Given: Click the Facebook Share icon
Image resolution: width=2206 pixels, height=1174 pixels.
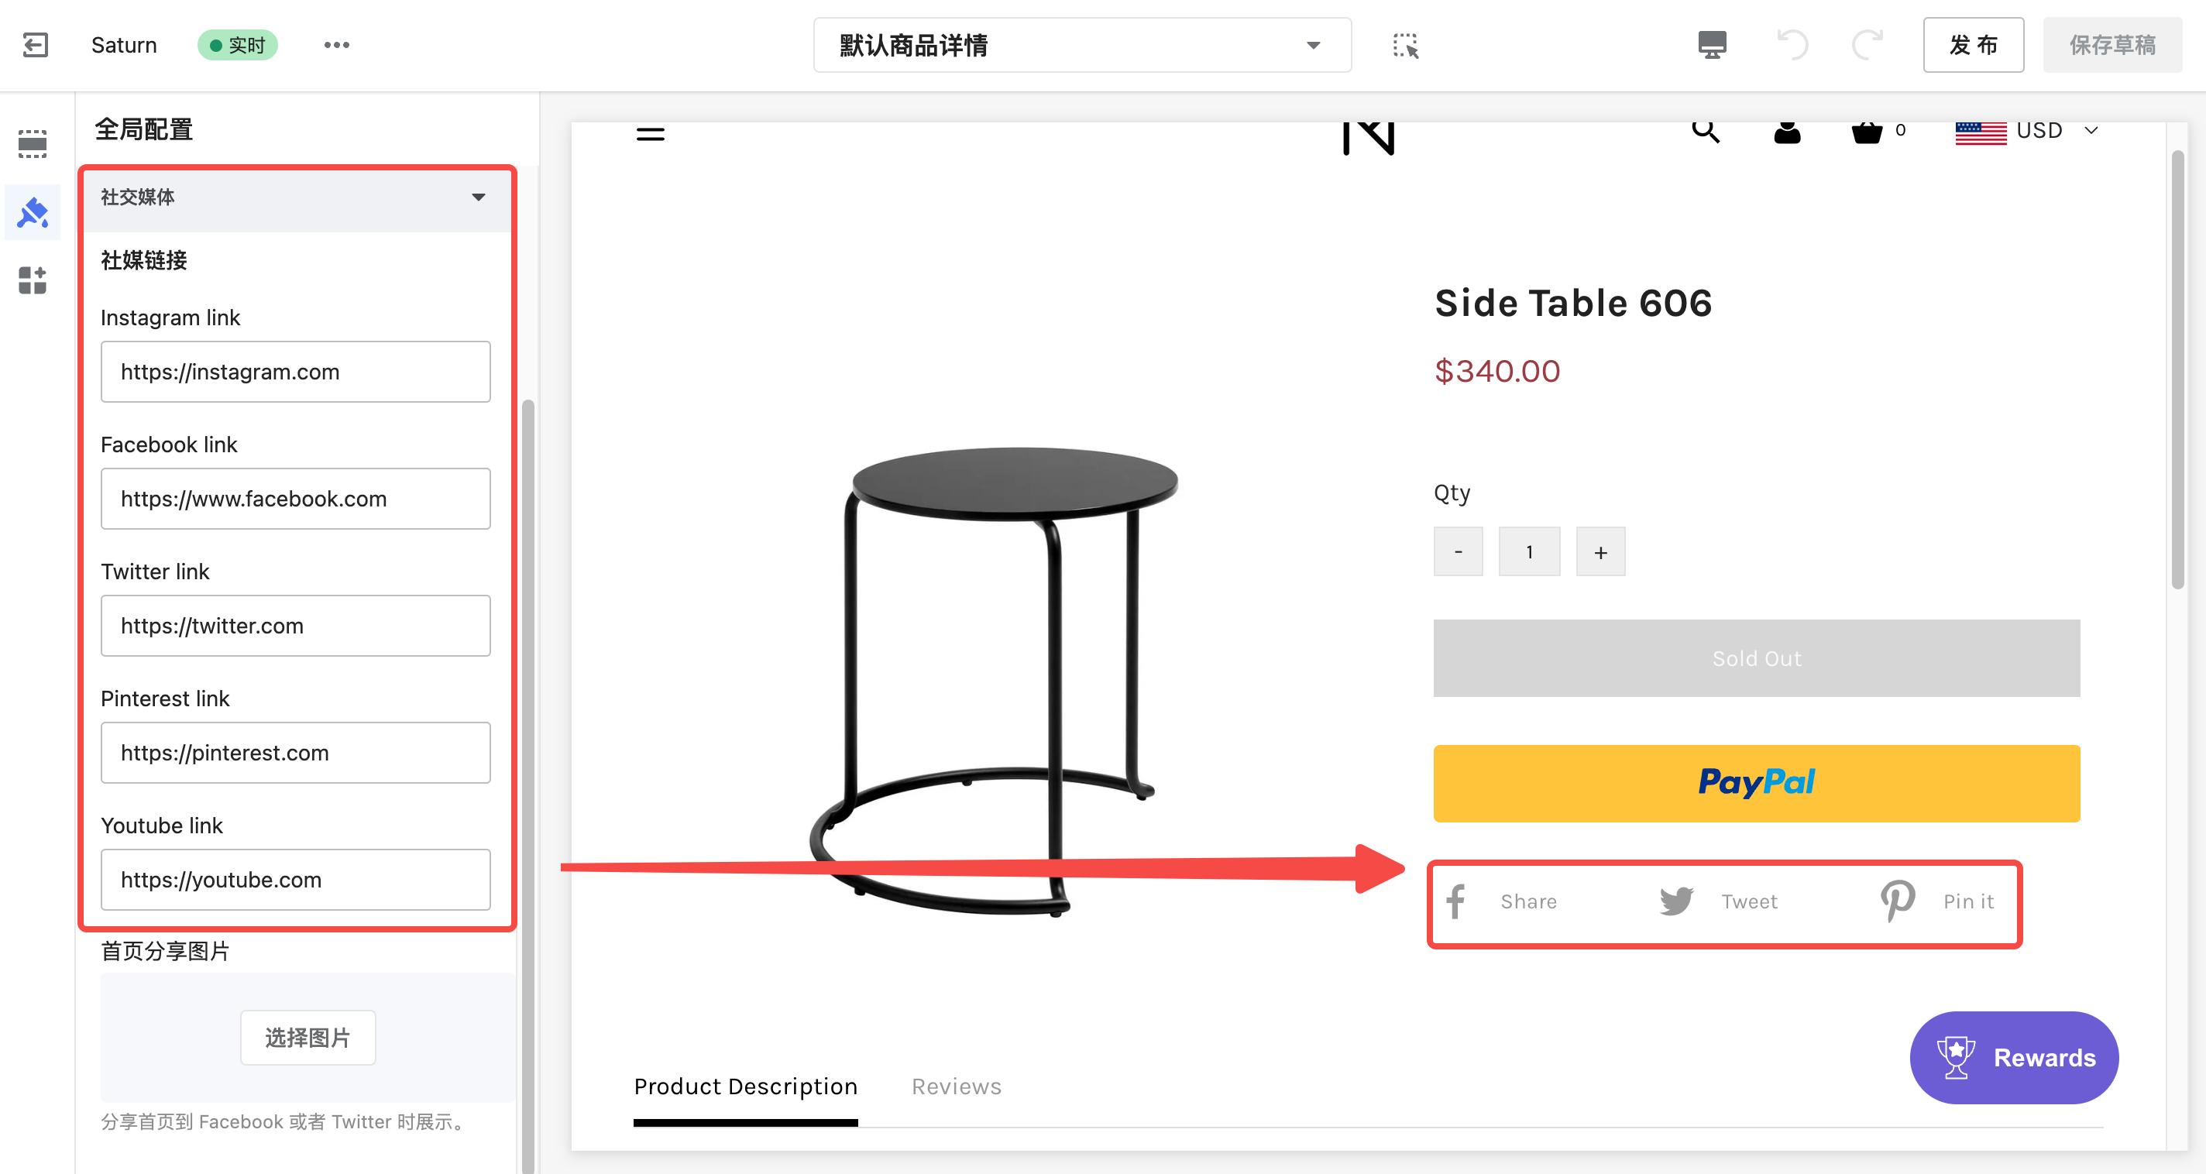Looking at the screenshot, I should [1456, 901].
